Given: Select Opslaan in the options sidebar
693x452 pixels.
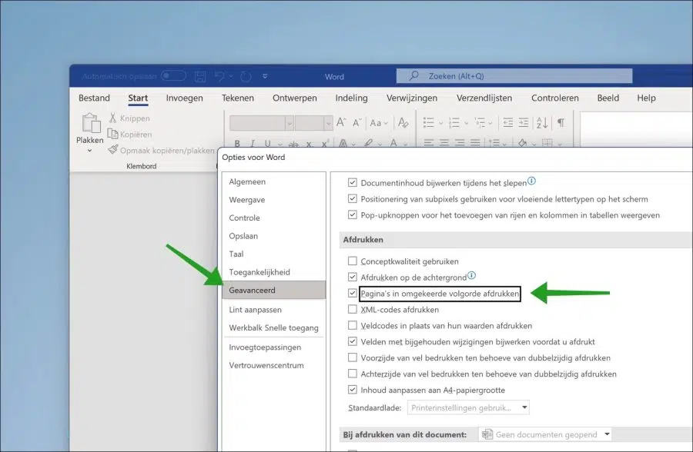Looking at the screenshot, I should (x=274, y=236).
